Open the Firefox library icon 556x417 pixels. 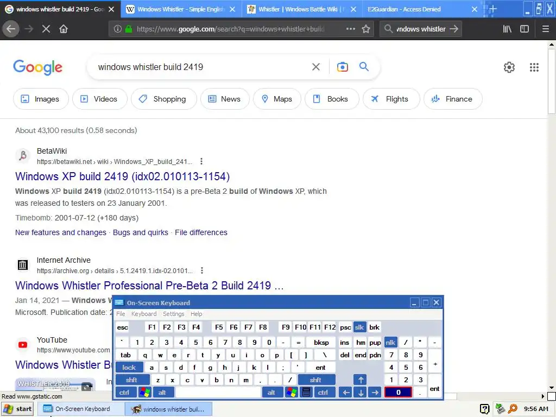[x=507, y=29]
